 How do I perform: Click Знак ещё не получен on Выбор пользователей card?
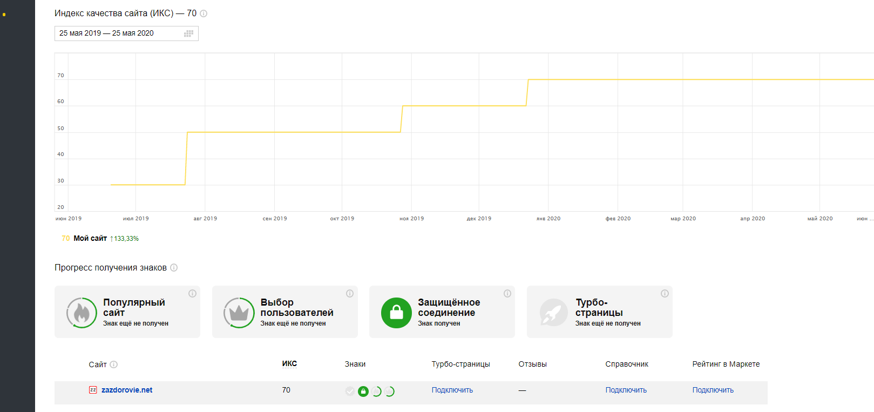(x=293, y=323)
